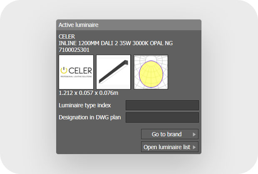The width and height of the screenshot is (258, 174).
Task: Open luminaire list via its button
Action: pos(166,147)
